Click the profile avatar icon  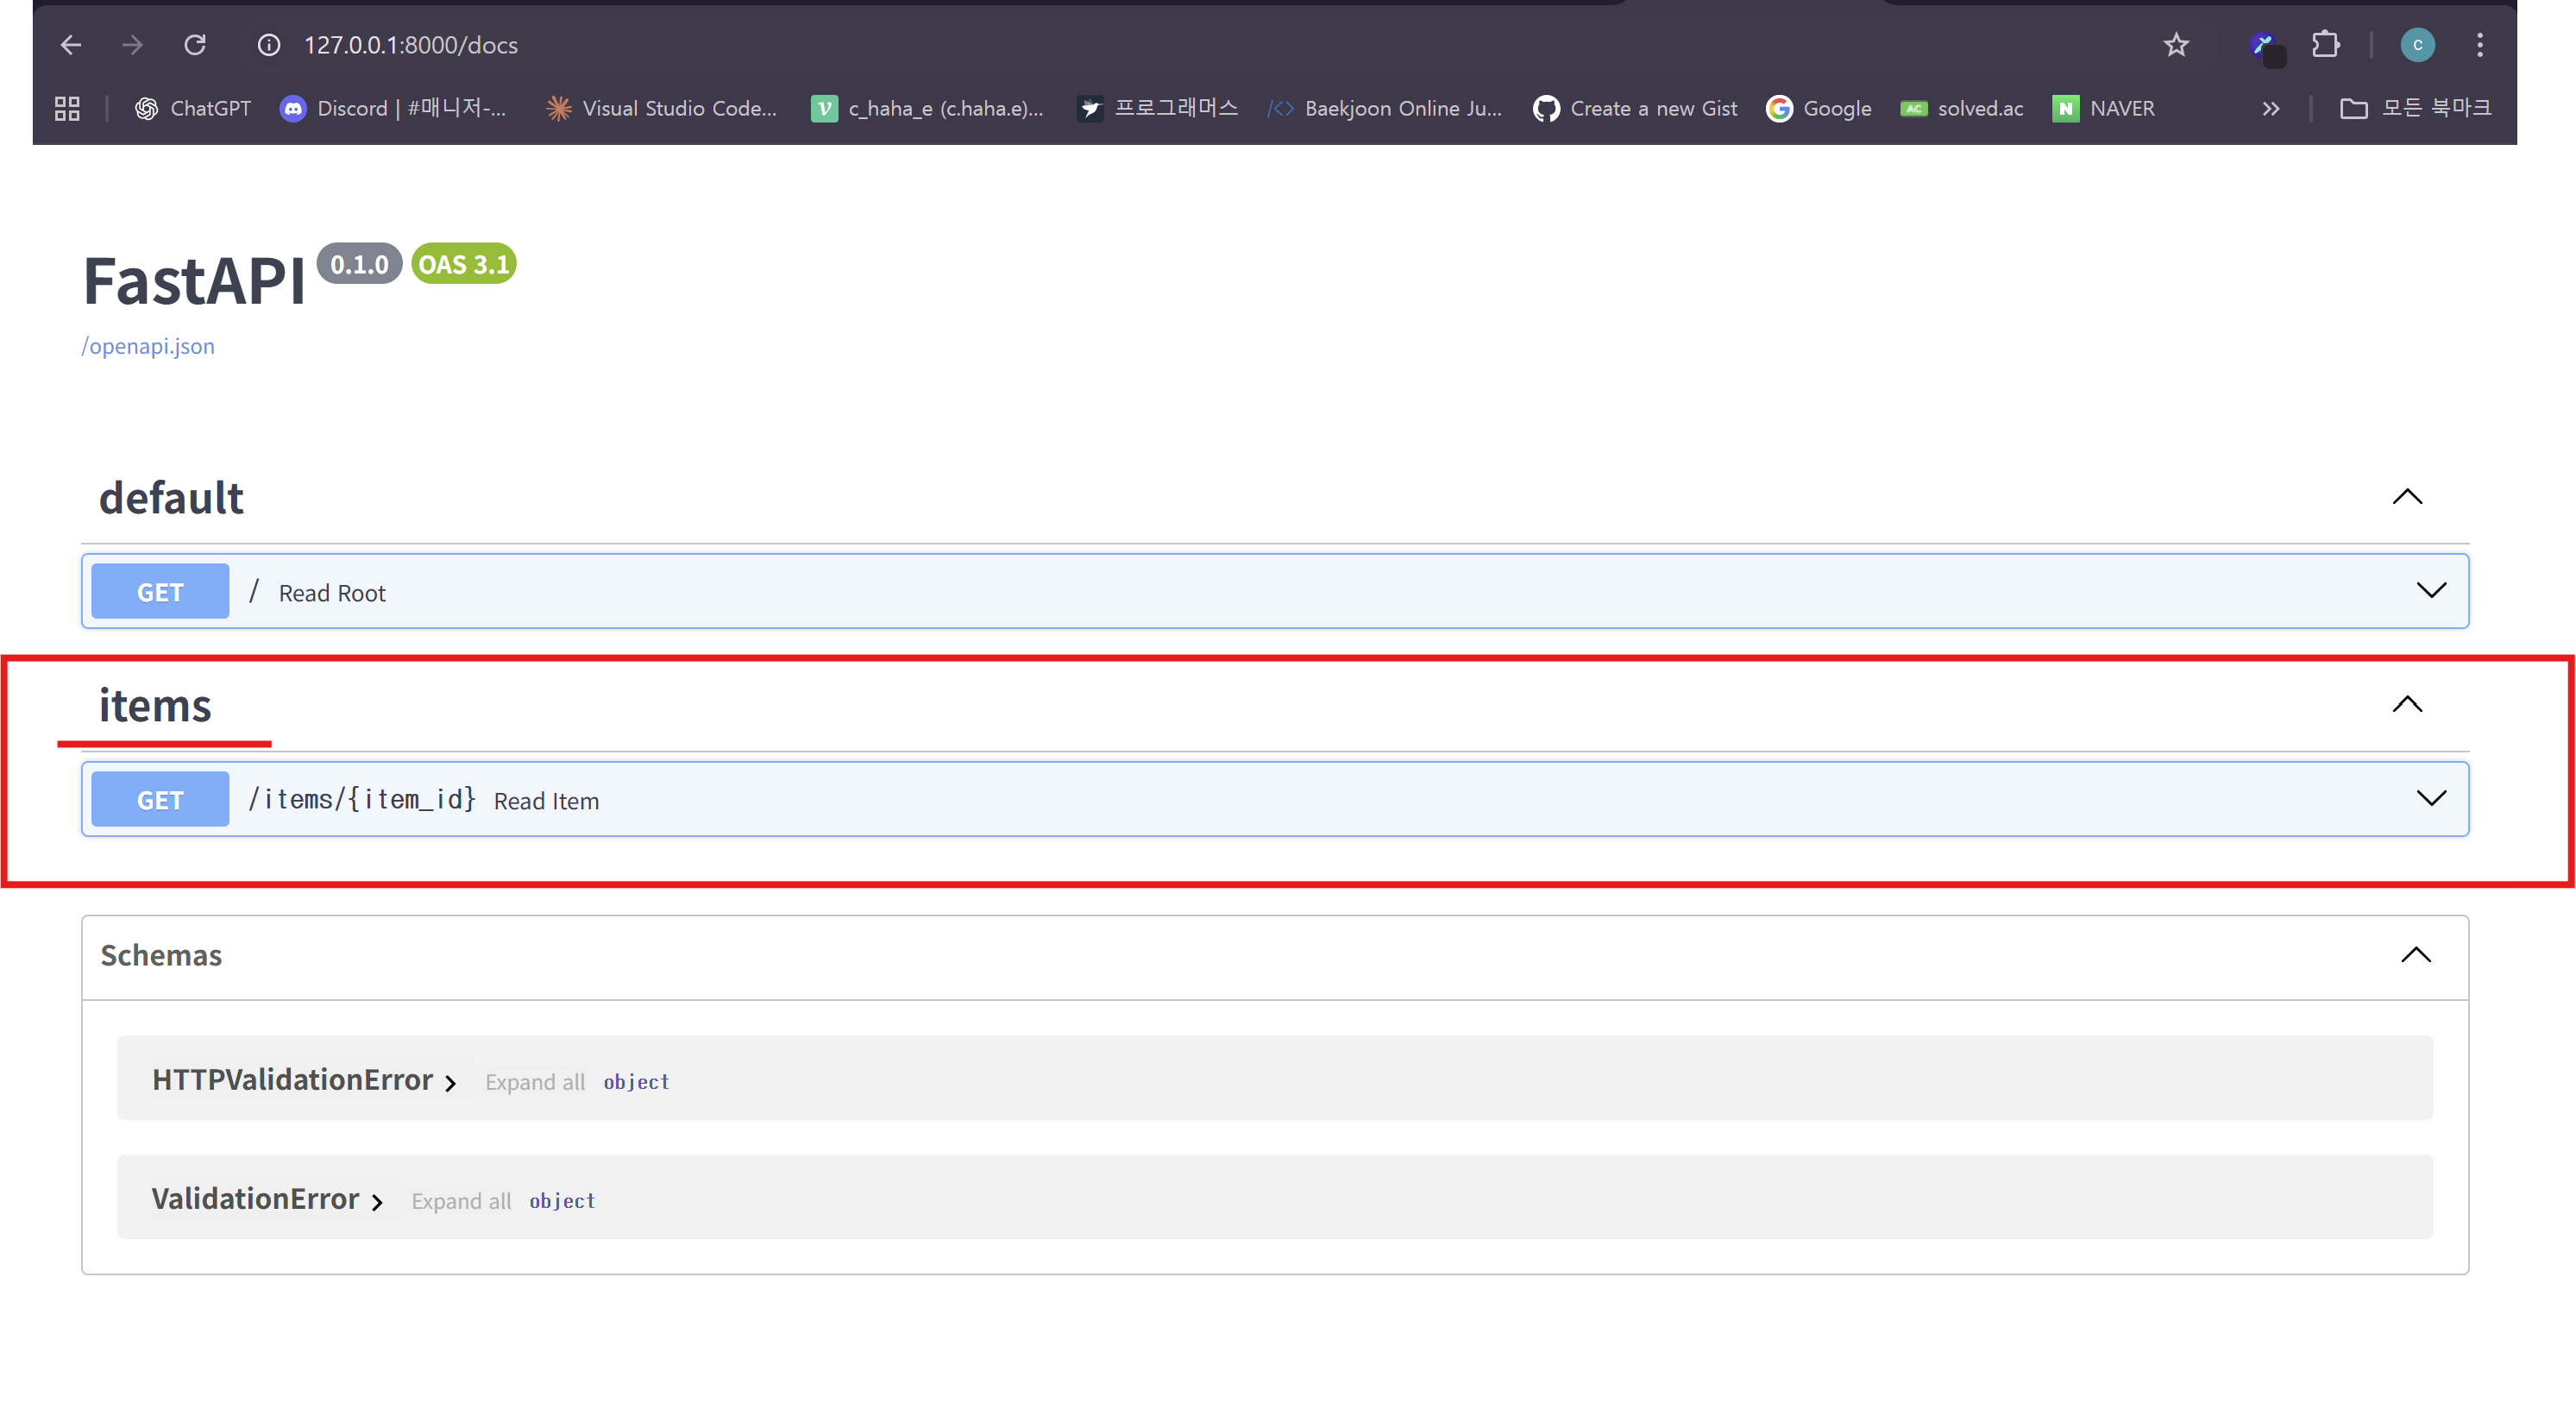coord(2417,45)
